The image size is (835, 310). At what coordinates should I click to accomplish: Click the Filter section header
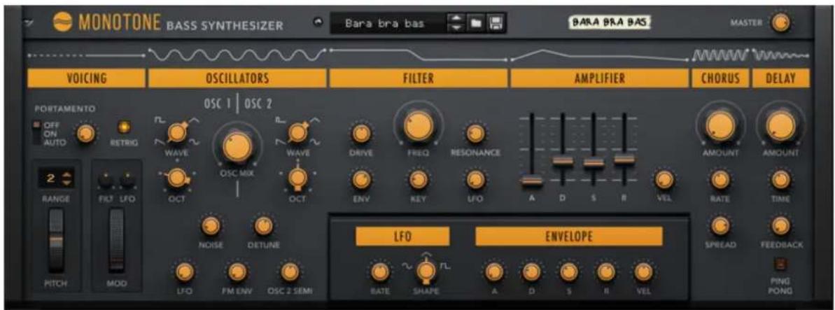(418, 79)
